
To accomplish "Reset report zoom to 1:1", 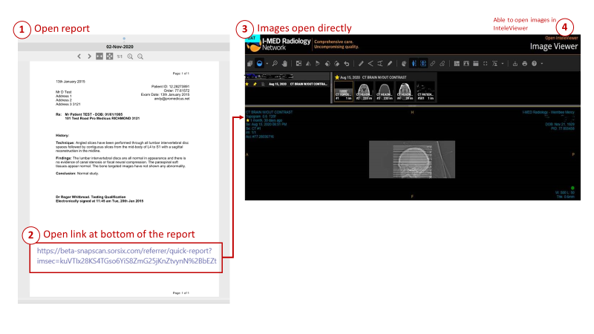I will 120,56.
